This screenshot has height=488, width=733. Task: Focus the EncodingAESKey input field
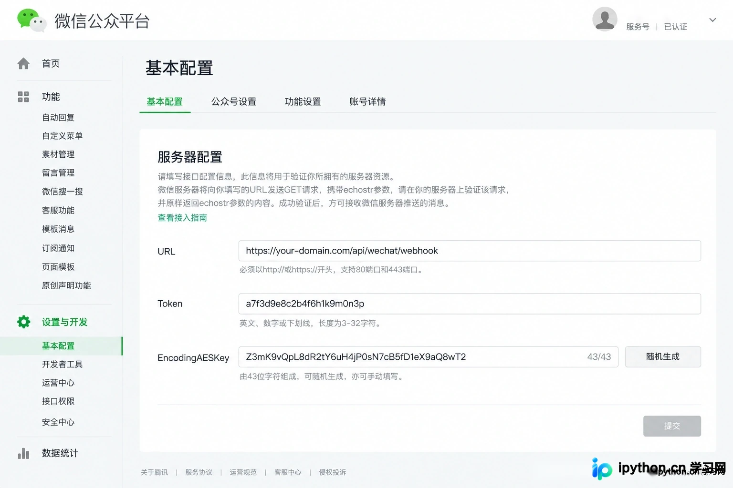pyautogui.click(x=429, y=357)
